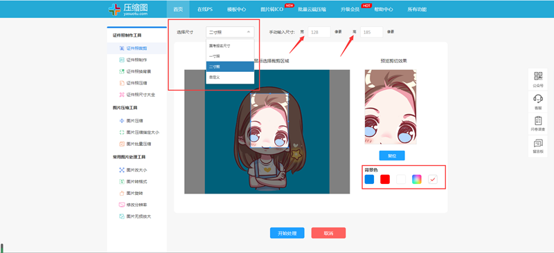Open the 选择尺寸 dropdown showing 二寸照
The height and width of the screenshot is (253, 554).
[230, 32]
